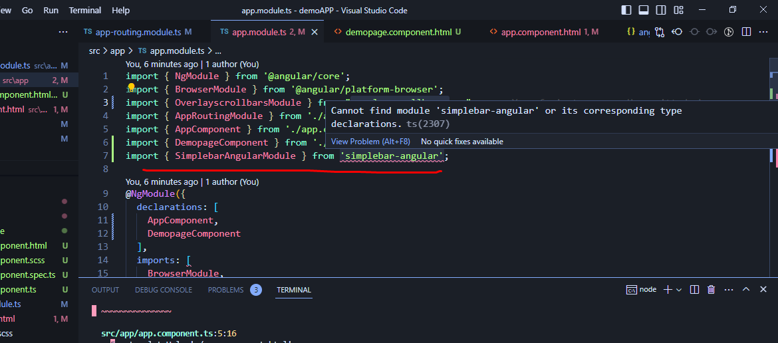Toggle the Secondary Side Bar layout icon
778x343 pixels.
661,10
